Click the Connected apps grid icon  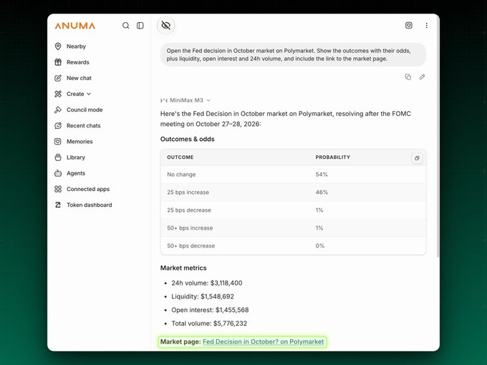pos(58,189)
